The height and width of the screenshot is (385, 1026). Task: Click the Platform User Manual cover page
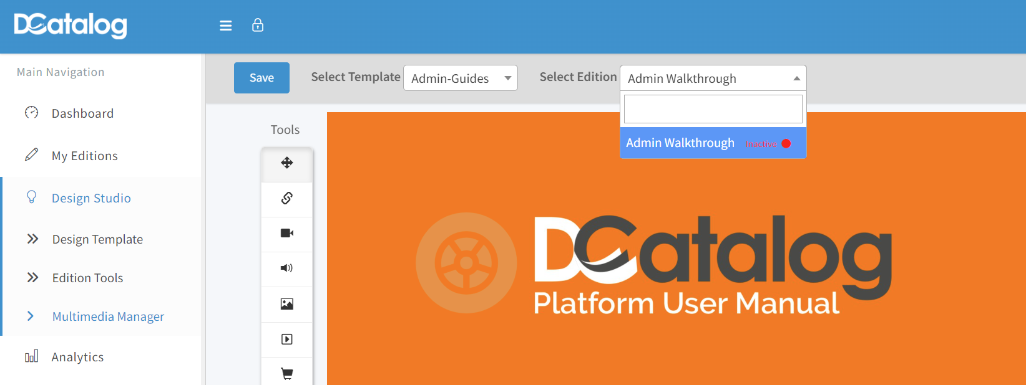click(x=676, y=249)
